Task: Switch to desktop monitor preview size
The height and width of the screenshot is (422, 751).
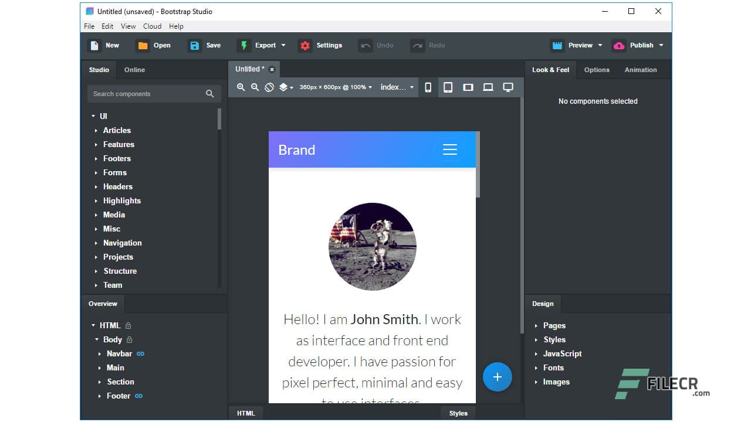Action: coord(508,87)
